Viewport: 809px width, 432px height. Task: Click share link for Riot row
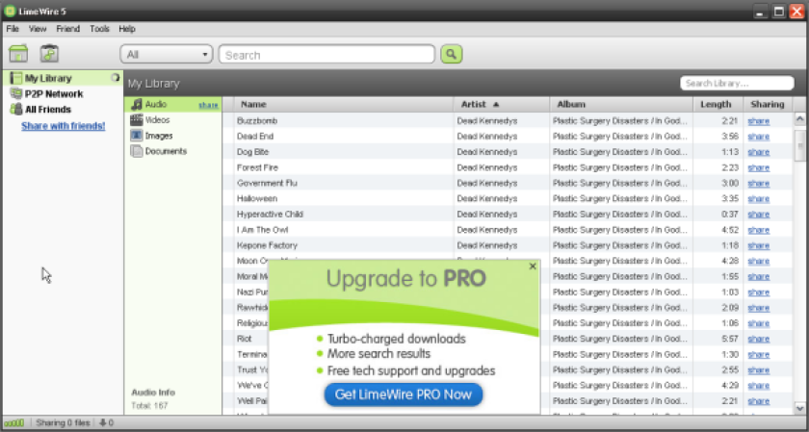tap(759, 339)
